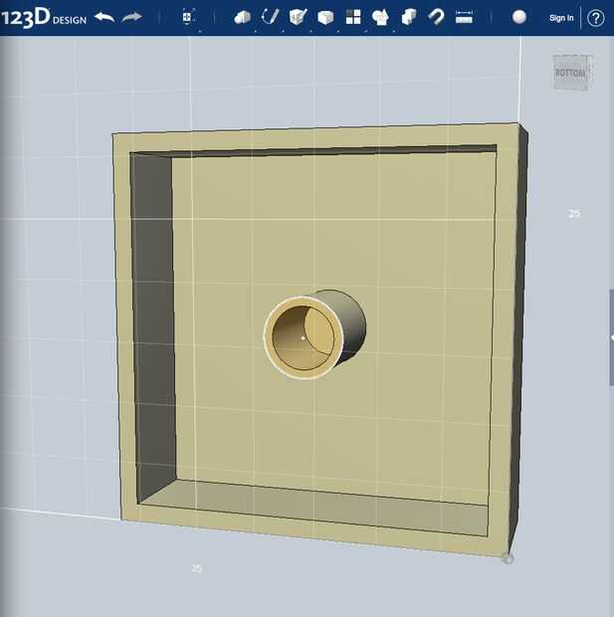Open the Primitives shapes menu

coord(243,17)
